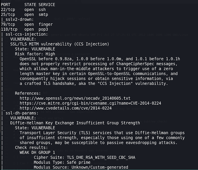Click the "Risk factor: High" text
The image size is (198, 170).
[35, 54]
